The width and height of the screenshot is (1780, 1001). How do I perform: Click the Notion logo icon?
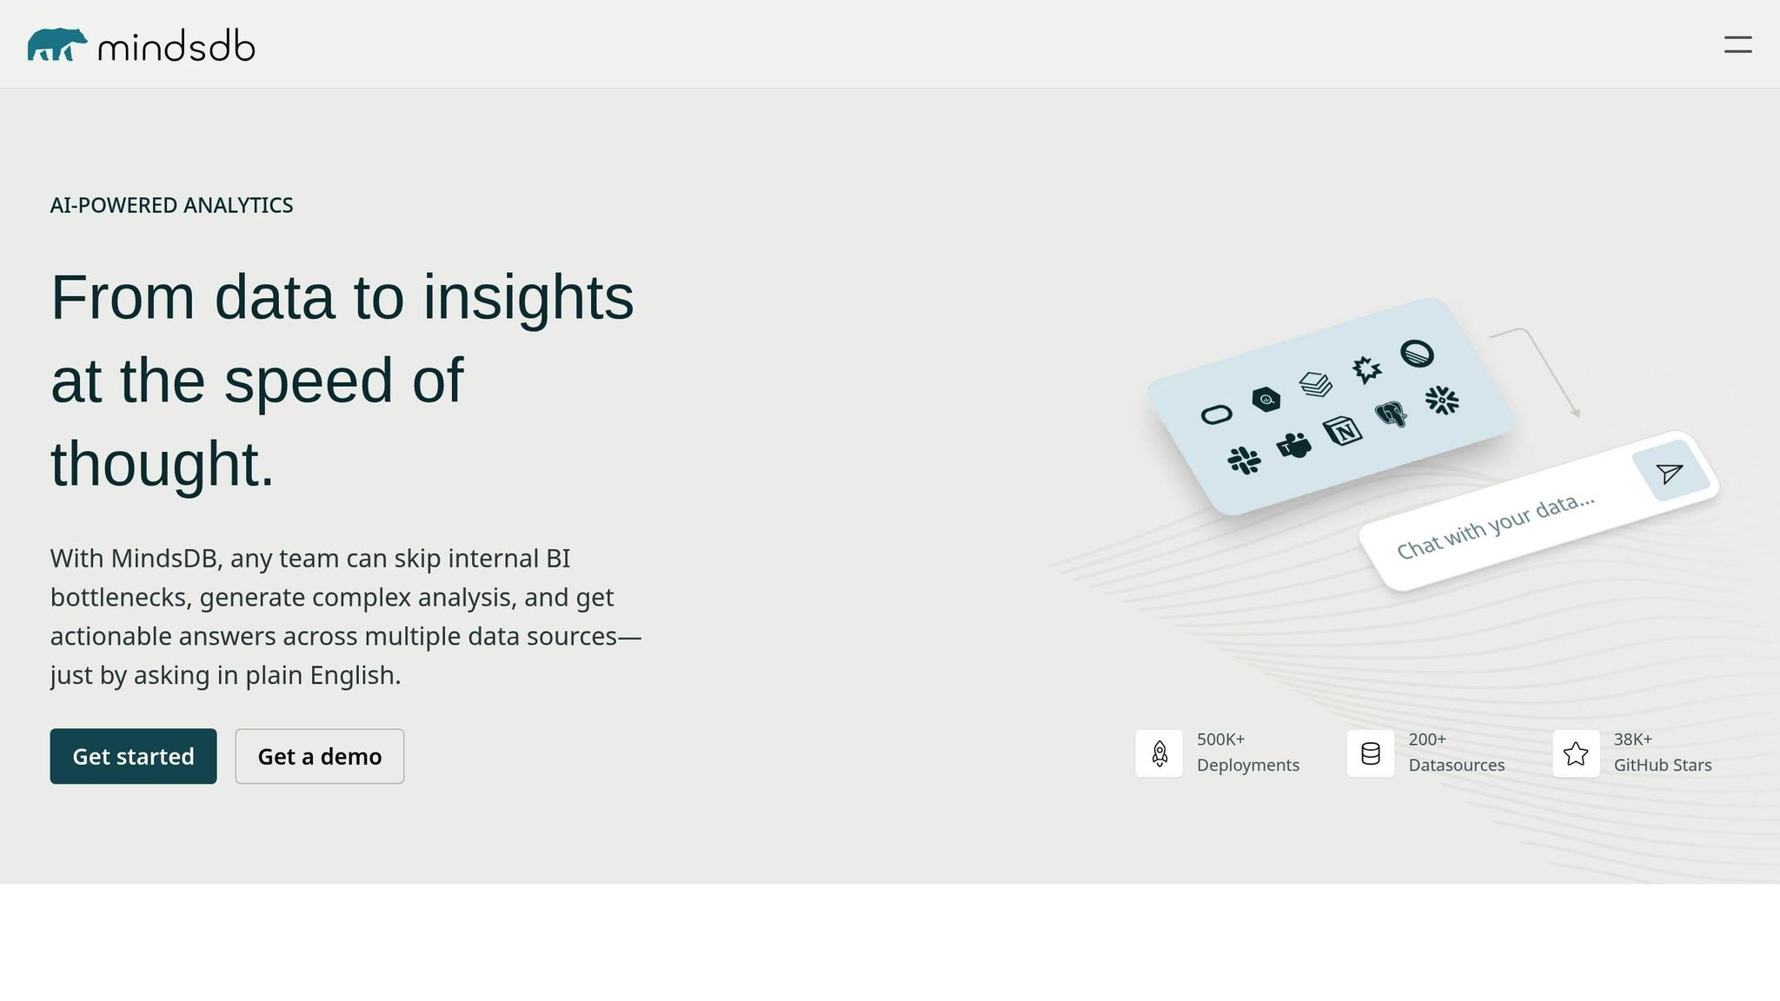pyautogui.click(x=1342, y=430)
